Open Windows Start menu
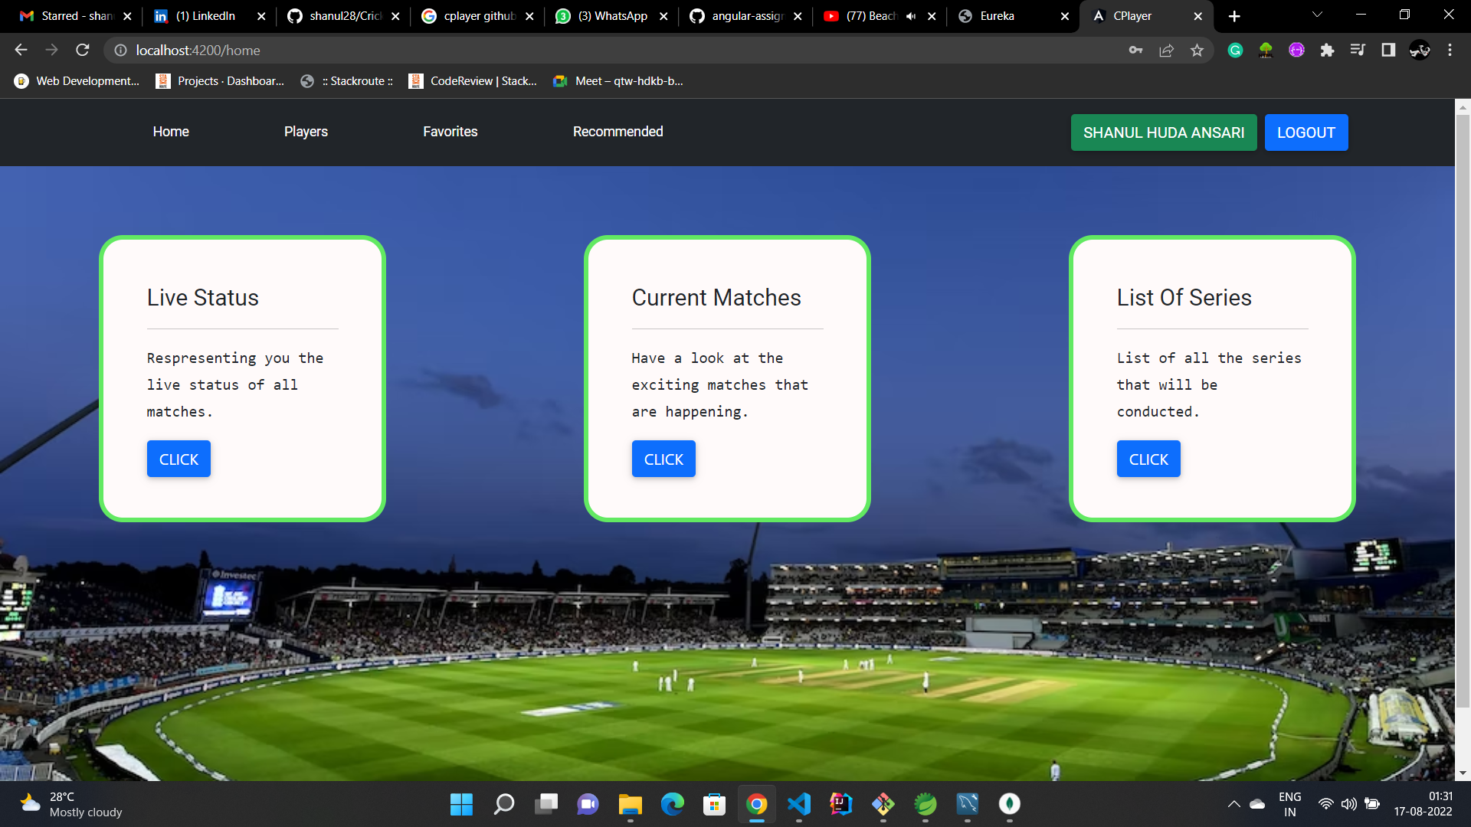 click(x=461, y=804)
